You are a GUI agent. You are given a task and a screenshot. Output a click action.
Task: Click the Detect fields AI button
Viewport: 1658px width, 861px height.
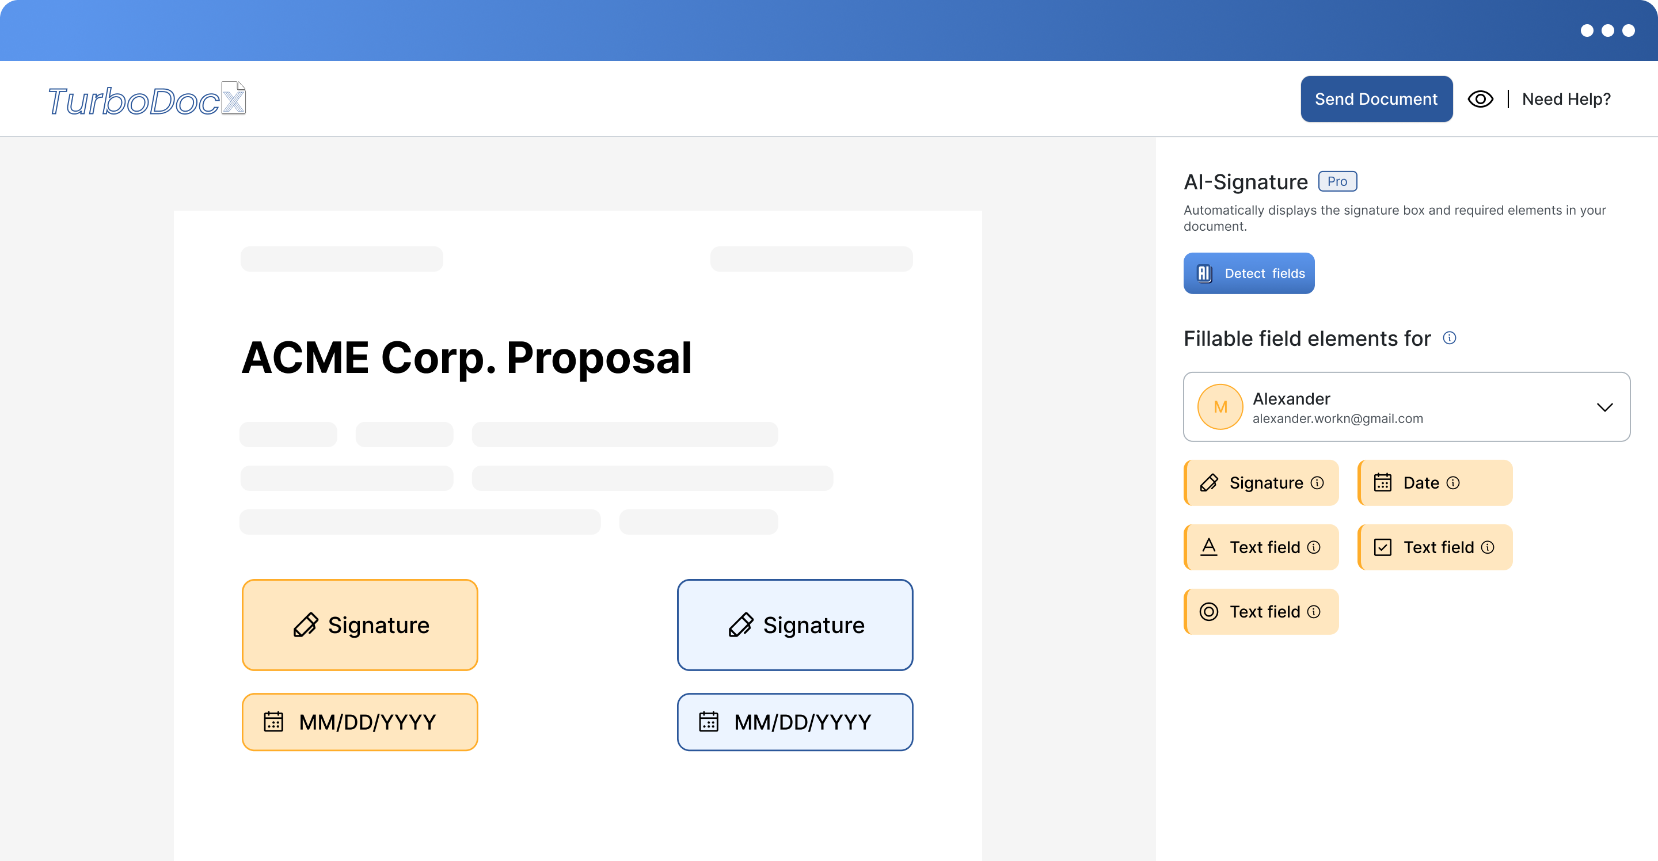[1249, 273]
